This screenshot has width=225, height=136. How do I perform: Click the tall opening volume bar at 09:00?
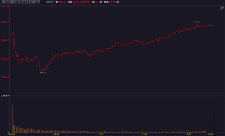(x=12, y=119)
